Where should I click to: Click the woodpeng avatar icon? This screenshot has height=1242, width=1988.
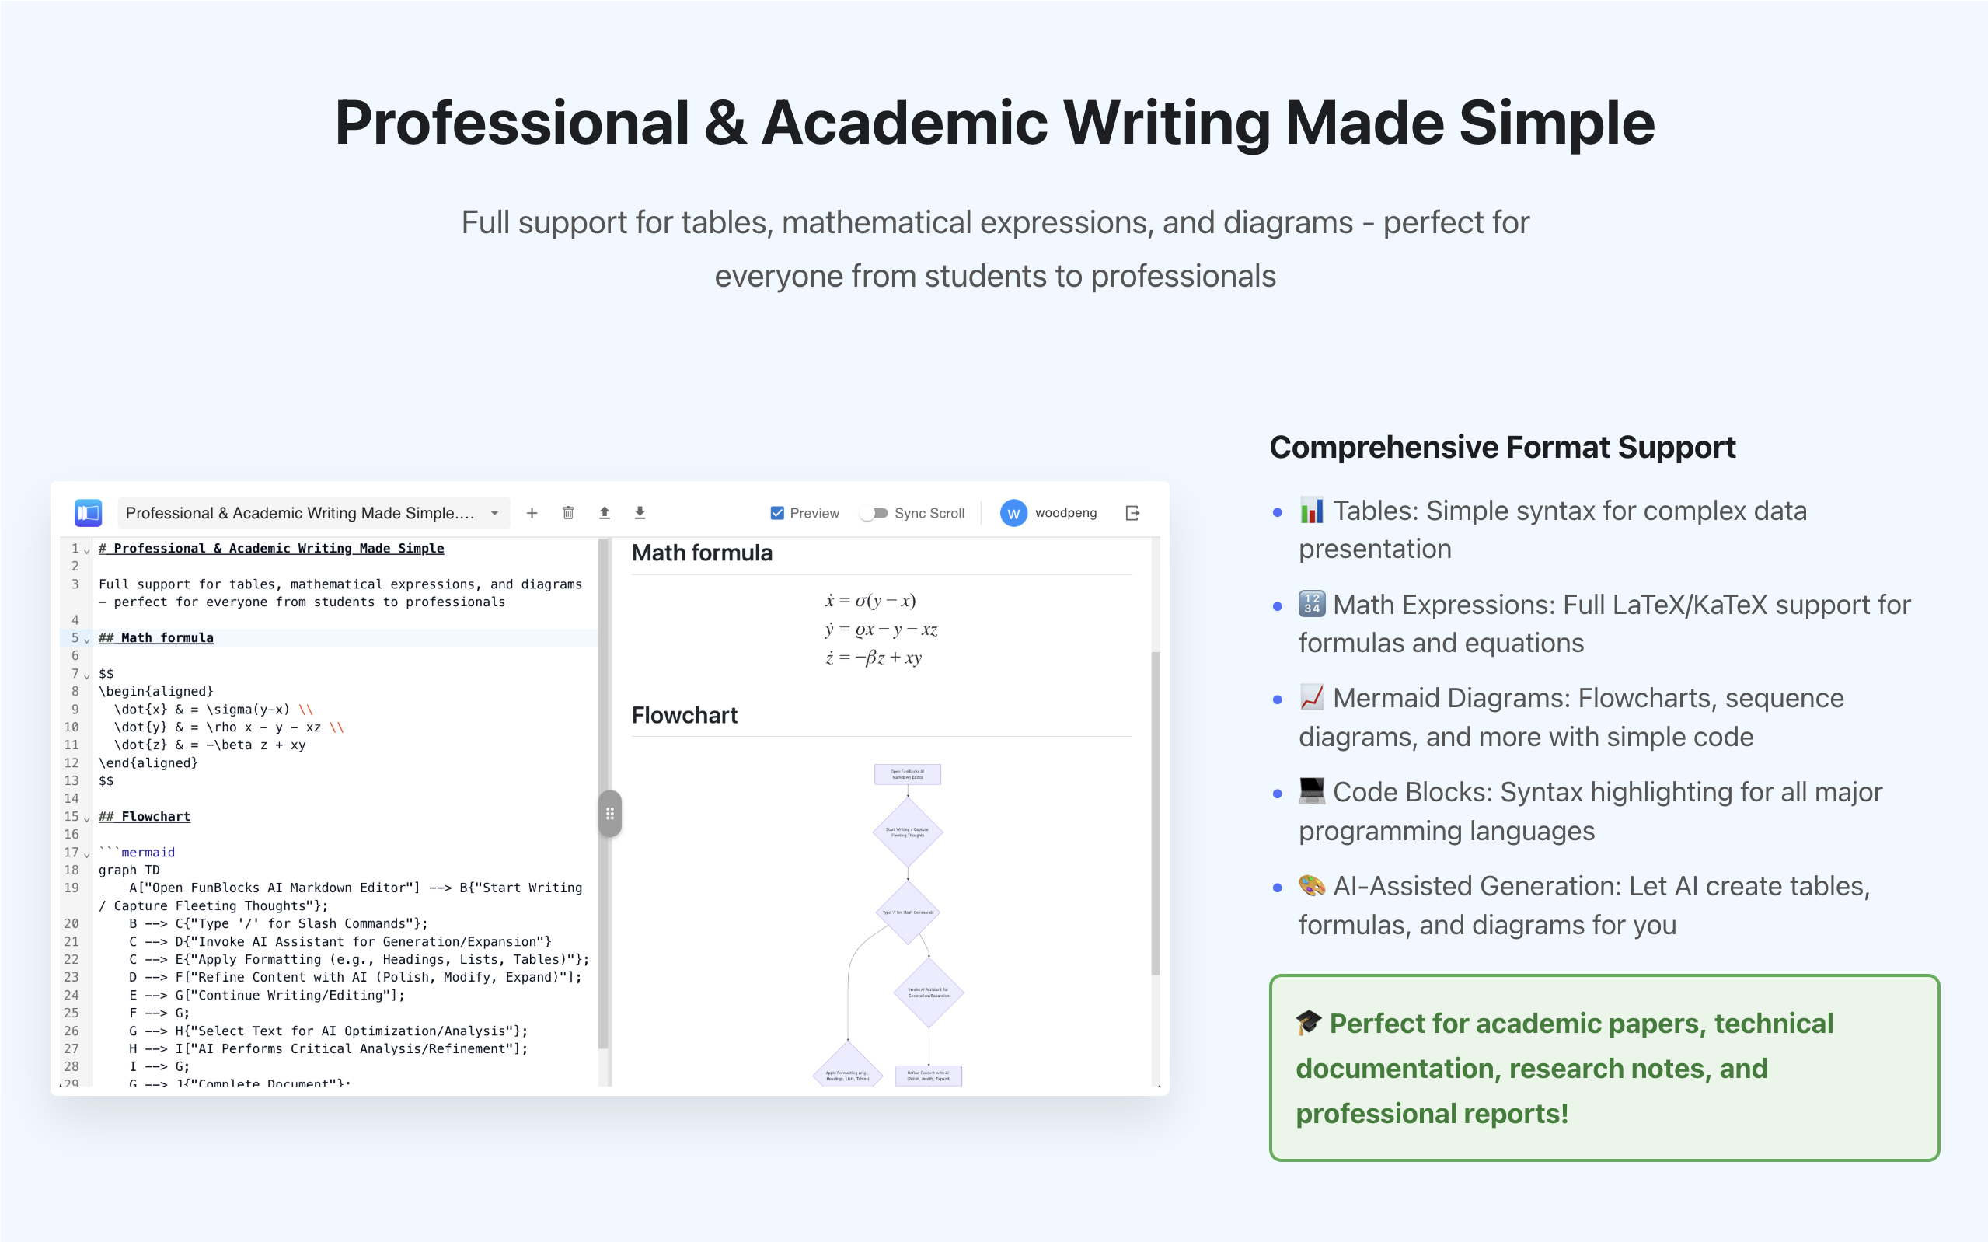point(1013,512)
